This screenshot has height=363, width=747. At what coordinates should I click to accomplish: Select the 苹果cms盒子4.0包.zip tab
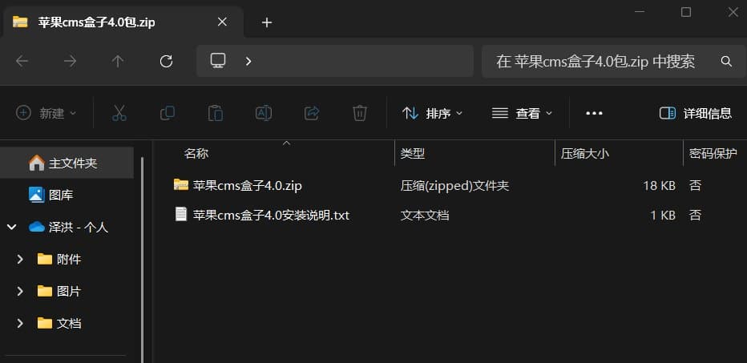click(123, 22)
